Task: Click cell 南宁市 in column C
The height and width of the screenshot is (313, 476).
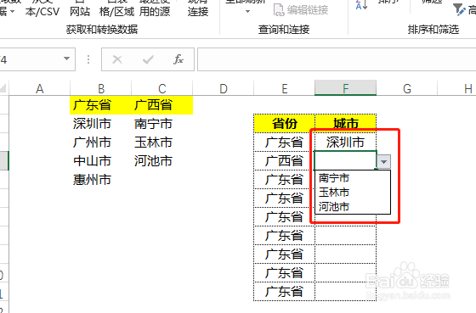Action: (x=162, y=124)
